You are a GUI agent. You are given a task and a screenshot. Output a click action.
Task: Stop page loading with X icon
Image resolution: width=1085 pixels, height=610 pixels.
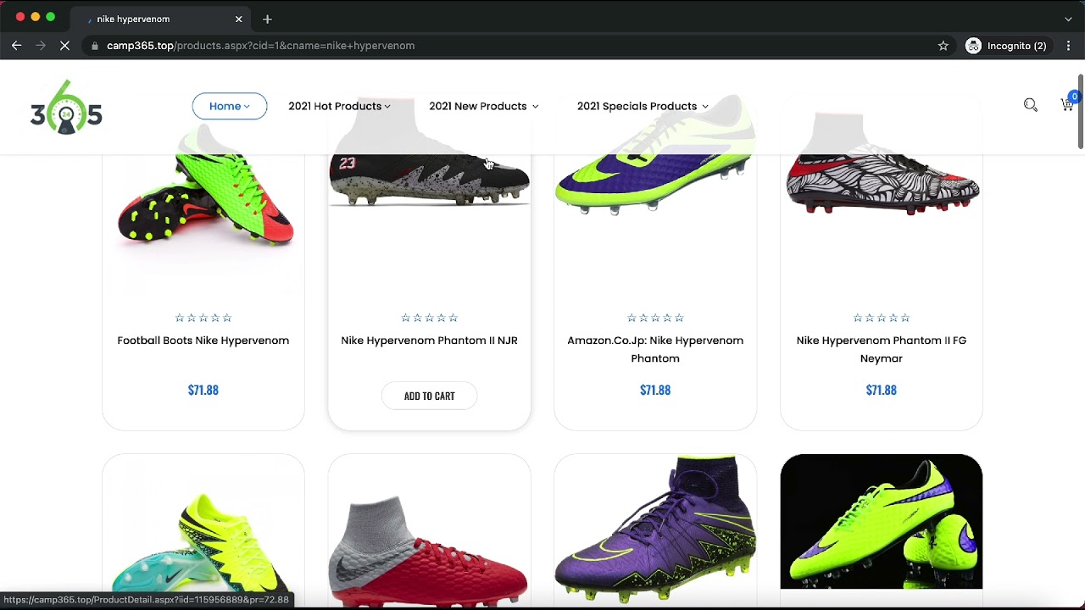click(x=64, y=46)
